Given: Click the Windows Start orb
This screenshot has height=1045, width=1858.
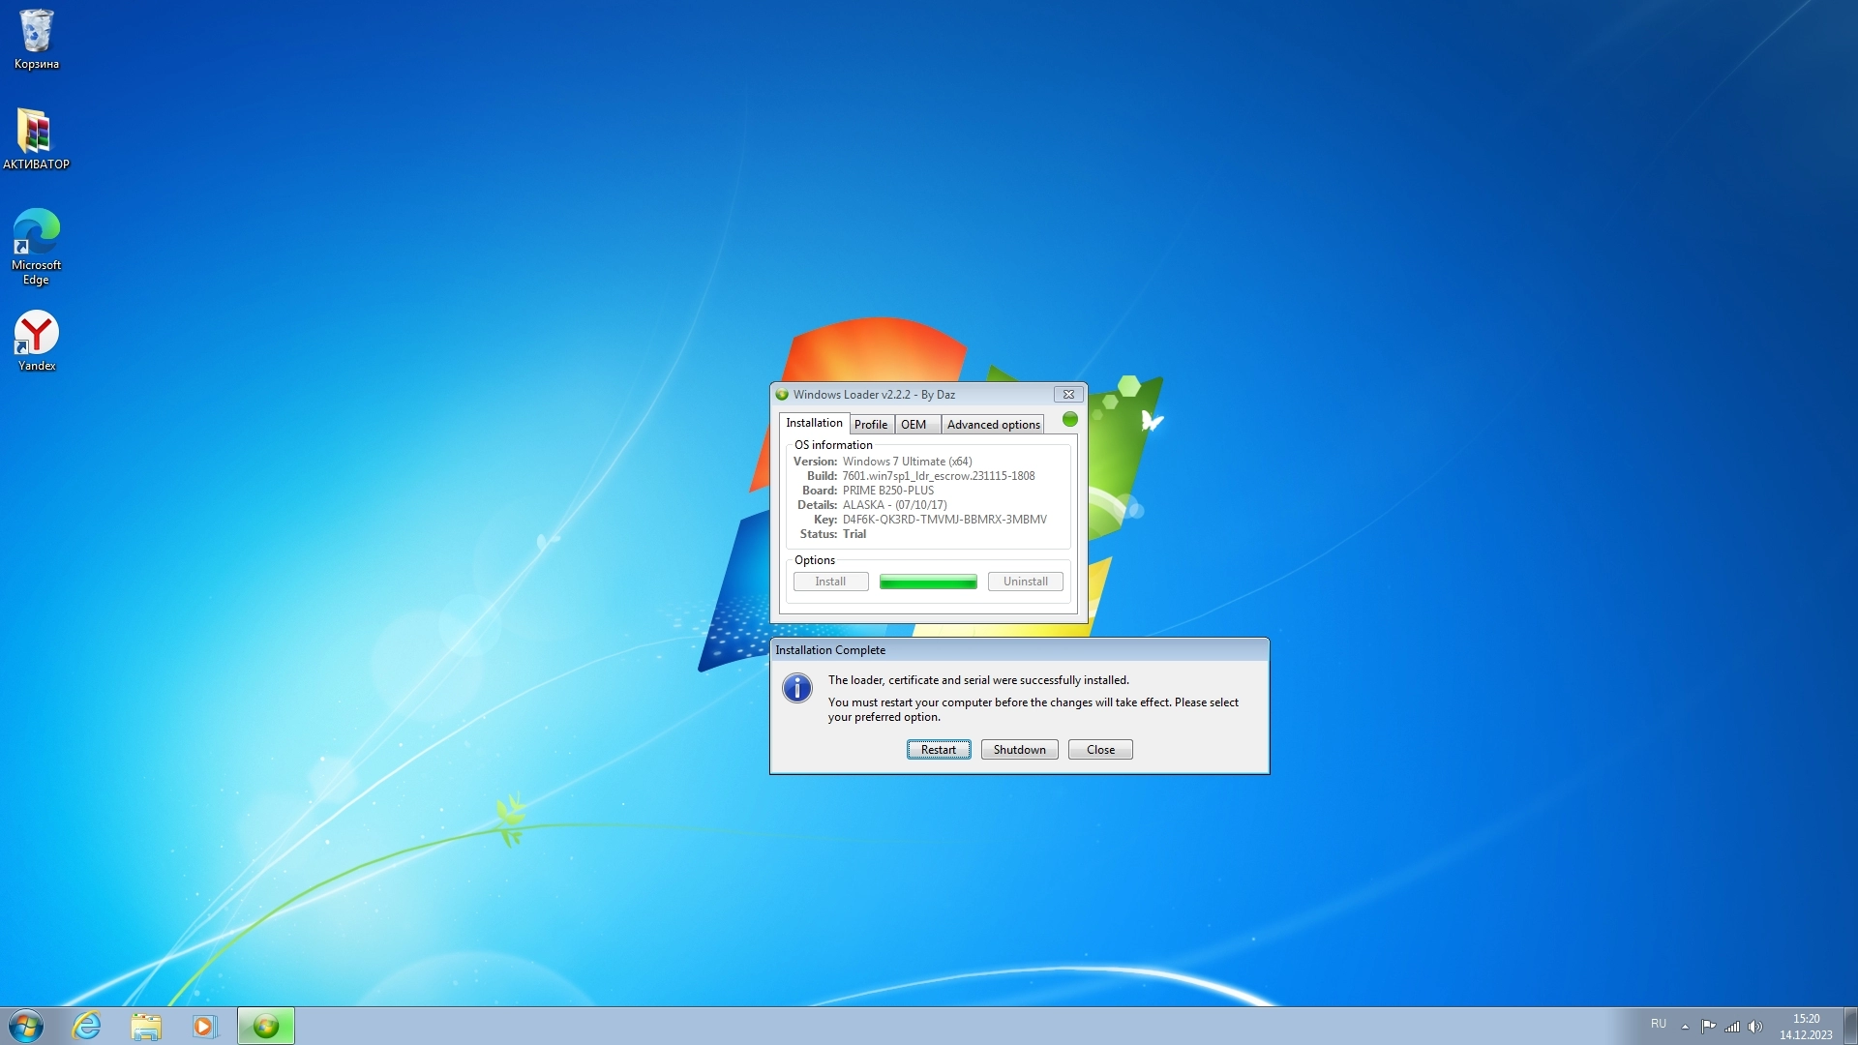Looking at the screenshot, I should point(26,1026).
